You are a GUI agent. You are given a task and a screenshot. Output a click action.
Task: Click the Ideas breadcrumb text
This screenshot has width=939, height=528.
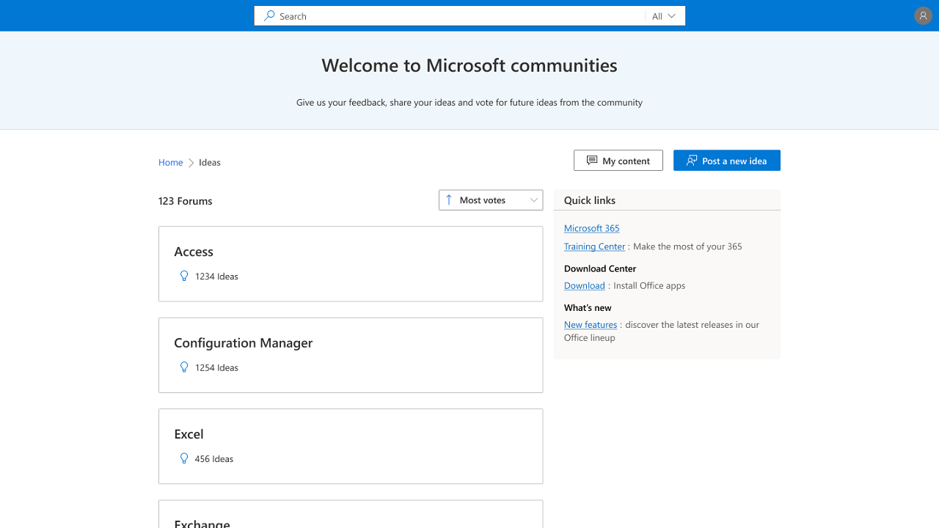(210, 162)
